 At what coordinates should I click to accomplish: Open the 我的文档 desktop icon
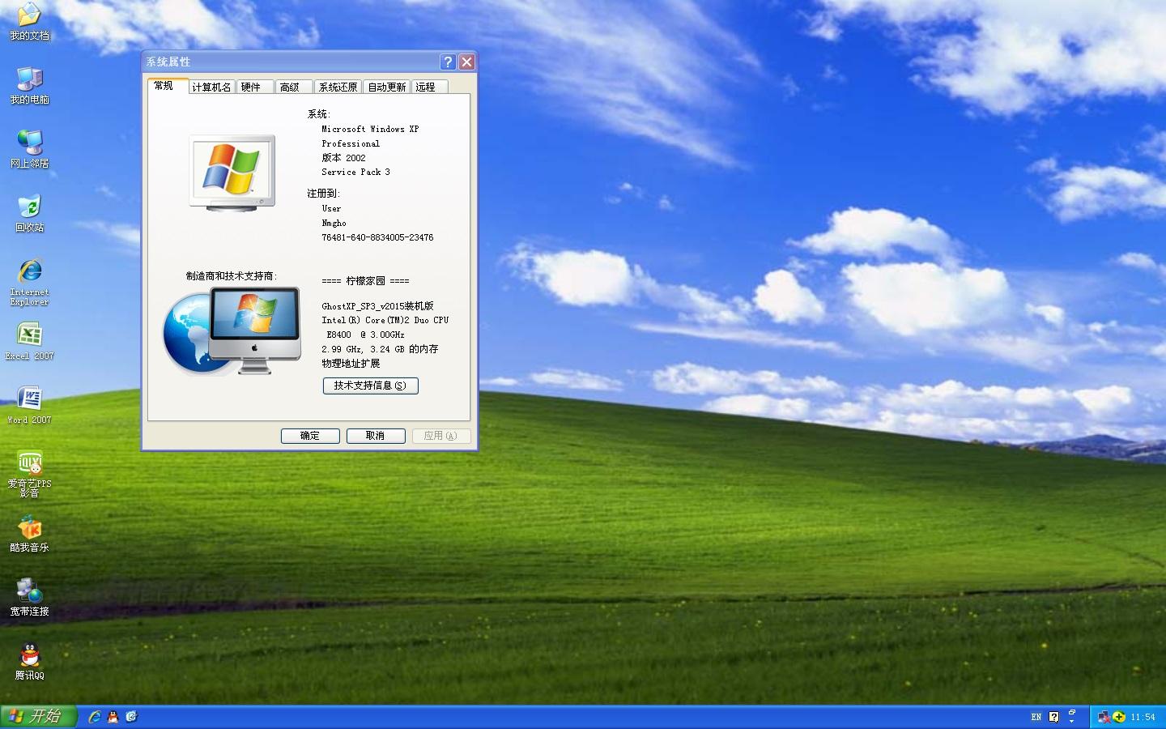coord(29,22)
